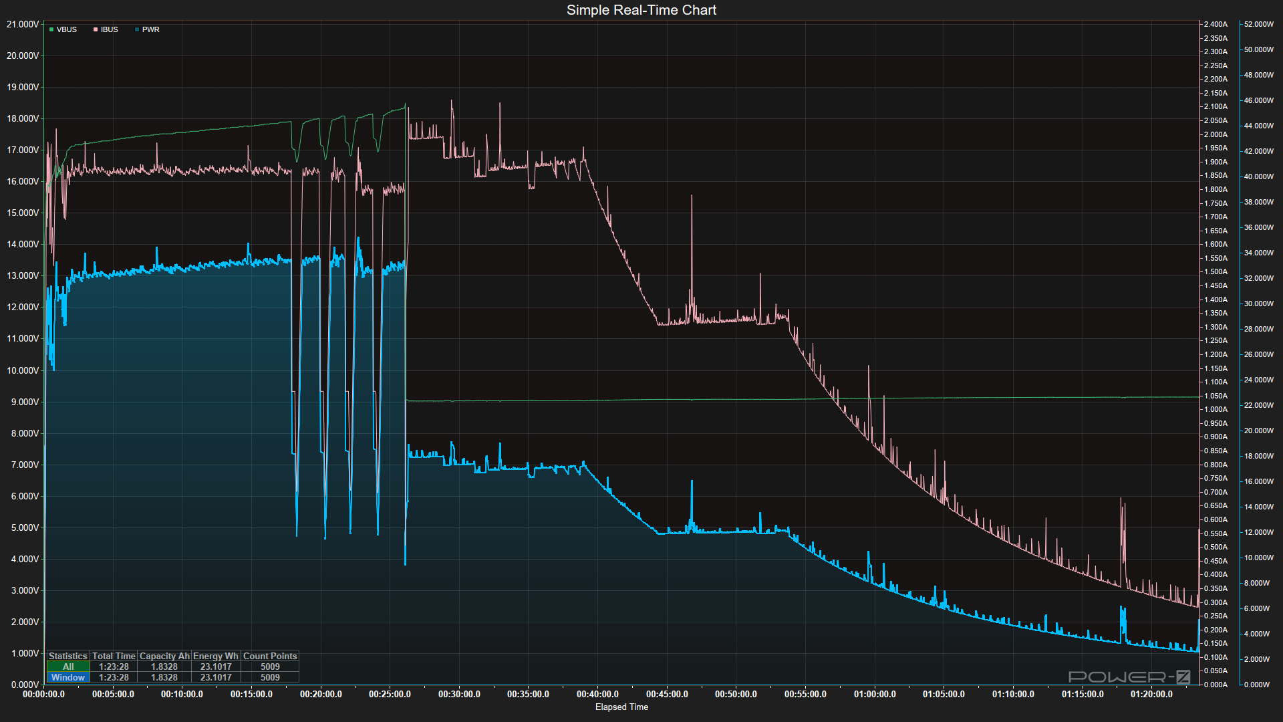
Task: Click the 0.500A current axis label
Action: pyautogui.click(x=1216, y=547)
